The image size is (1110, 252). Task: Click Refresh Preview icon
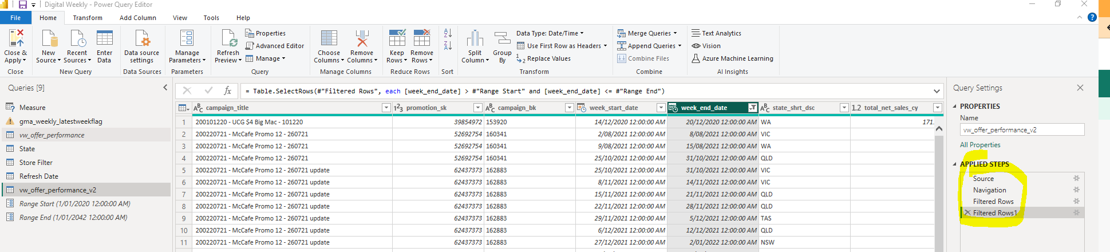[228, 38]
